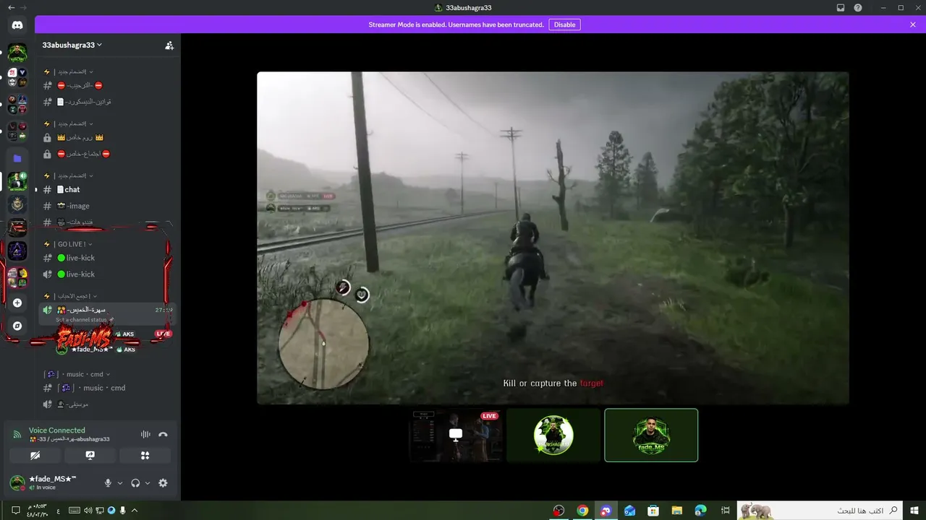Add a server with the plus icon
This screenshot has height=520, width=926.
tap(17, 303)
